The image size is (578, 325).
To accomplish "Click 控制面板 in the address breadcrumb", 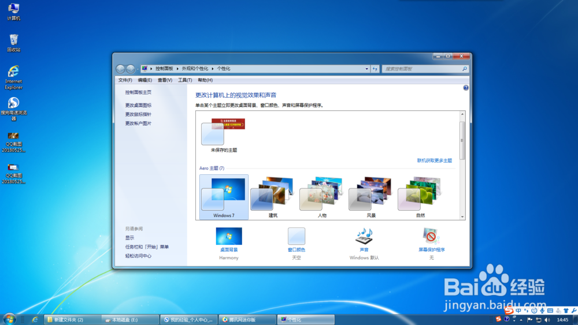I will (164, 69).
